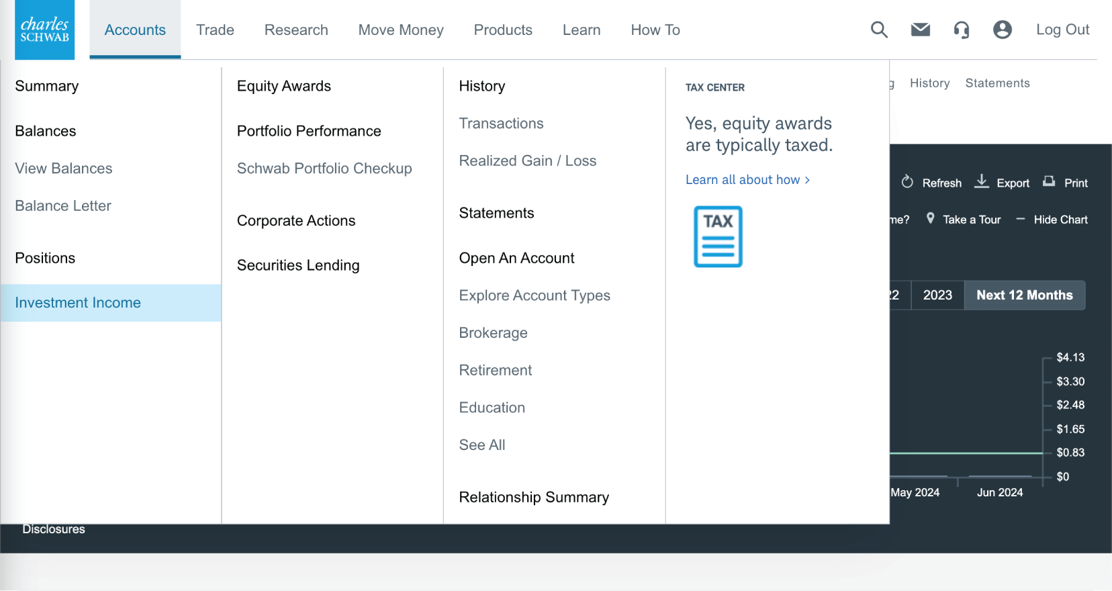This screenshot has height=591, width=1112.
Task: Click See All account types
Action: point(482,445)
